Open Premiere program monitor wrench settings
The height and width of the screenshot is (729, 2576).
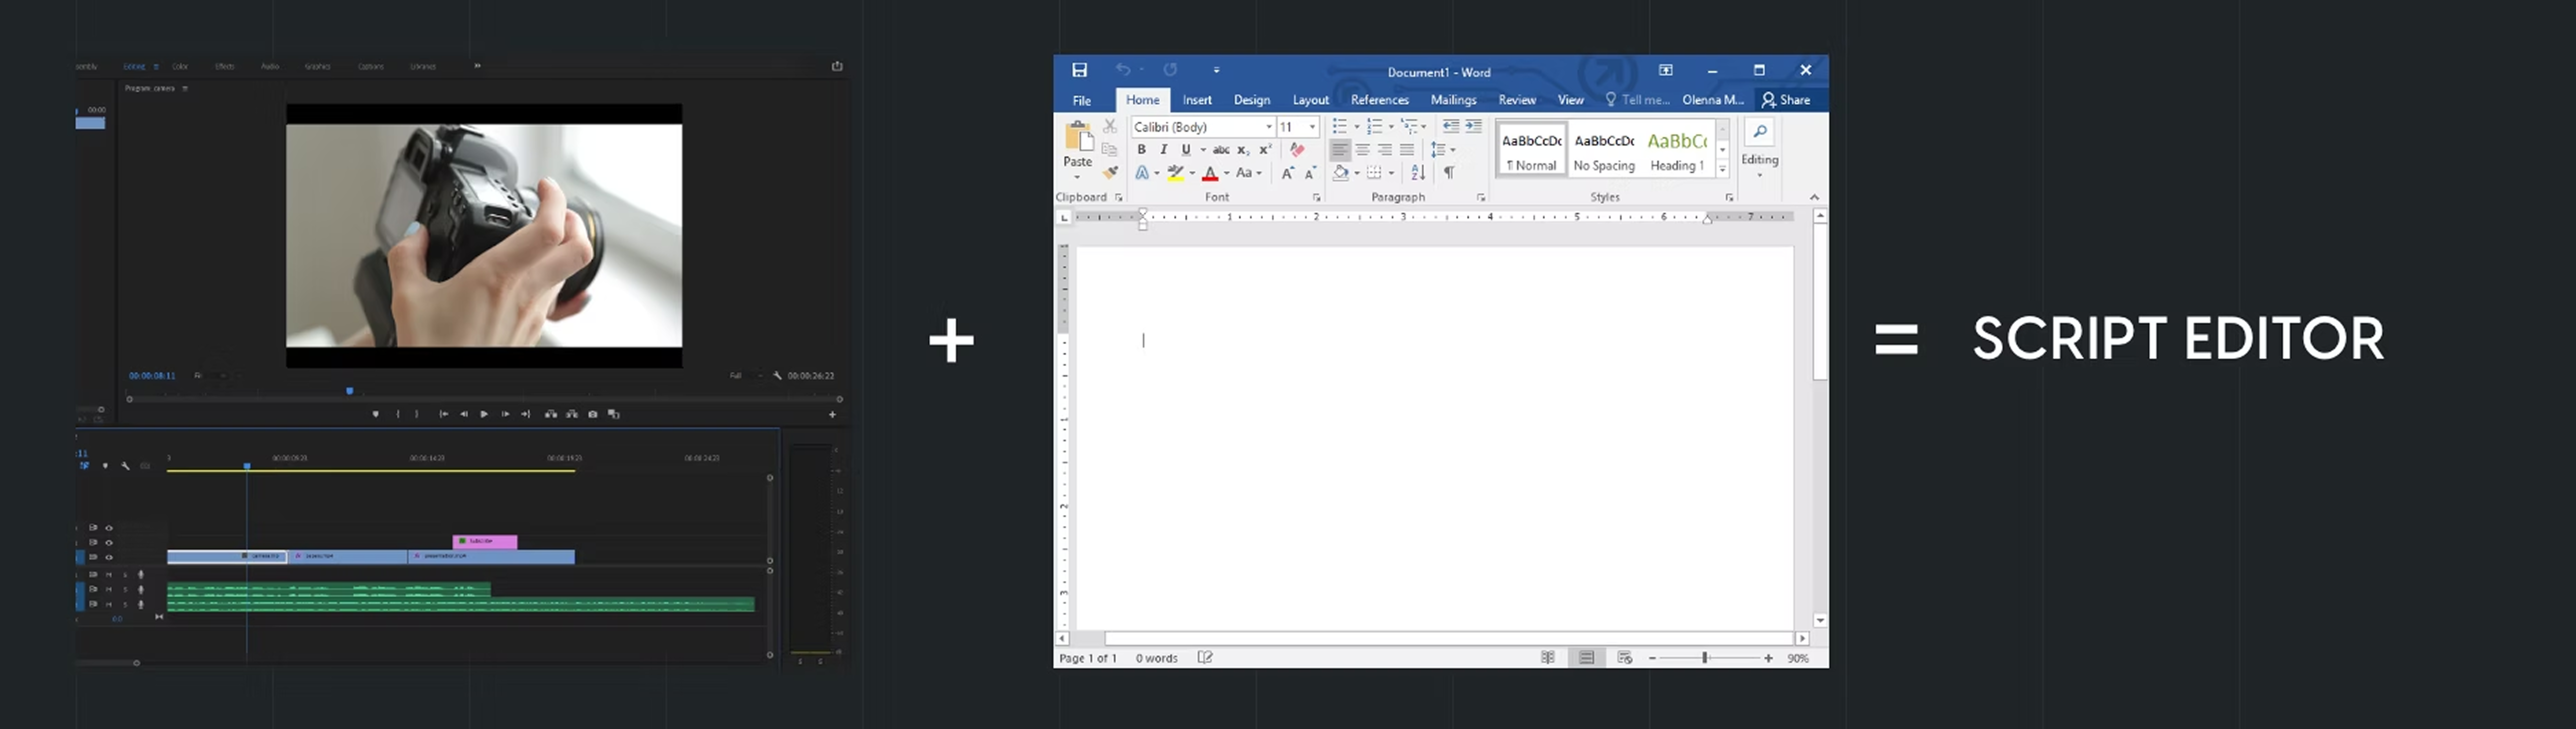coord(778,376)
